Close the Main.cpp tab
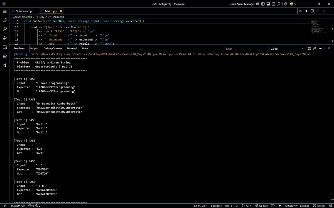 coord(61,11)
